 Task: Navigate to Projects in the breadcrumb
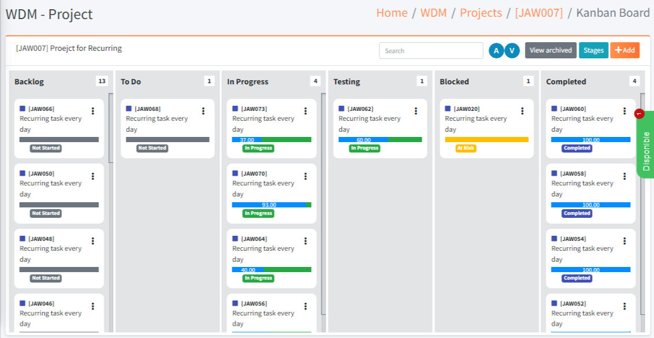point(480,13)
